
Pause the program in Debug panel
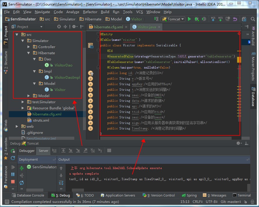[13, 174]
